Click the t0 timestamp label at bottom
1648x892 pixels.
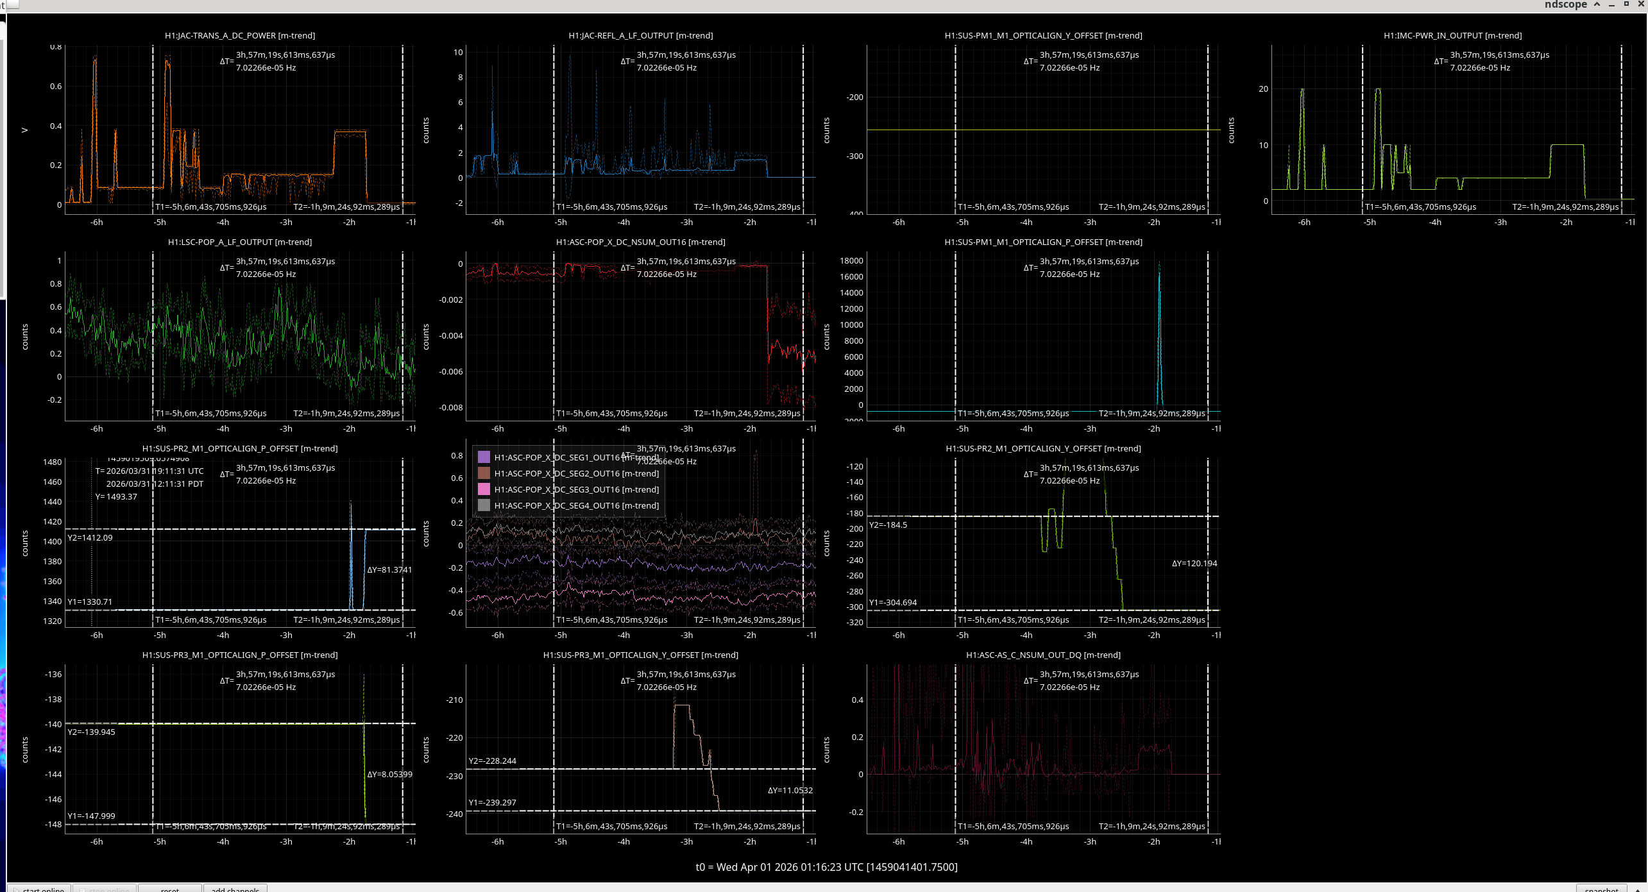[826, 867]
